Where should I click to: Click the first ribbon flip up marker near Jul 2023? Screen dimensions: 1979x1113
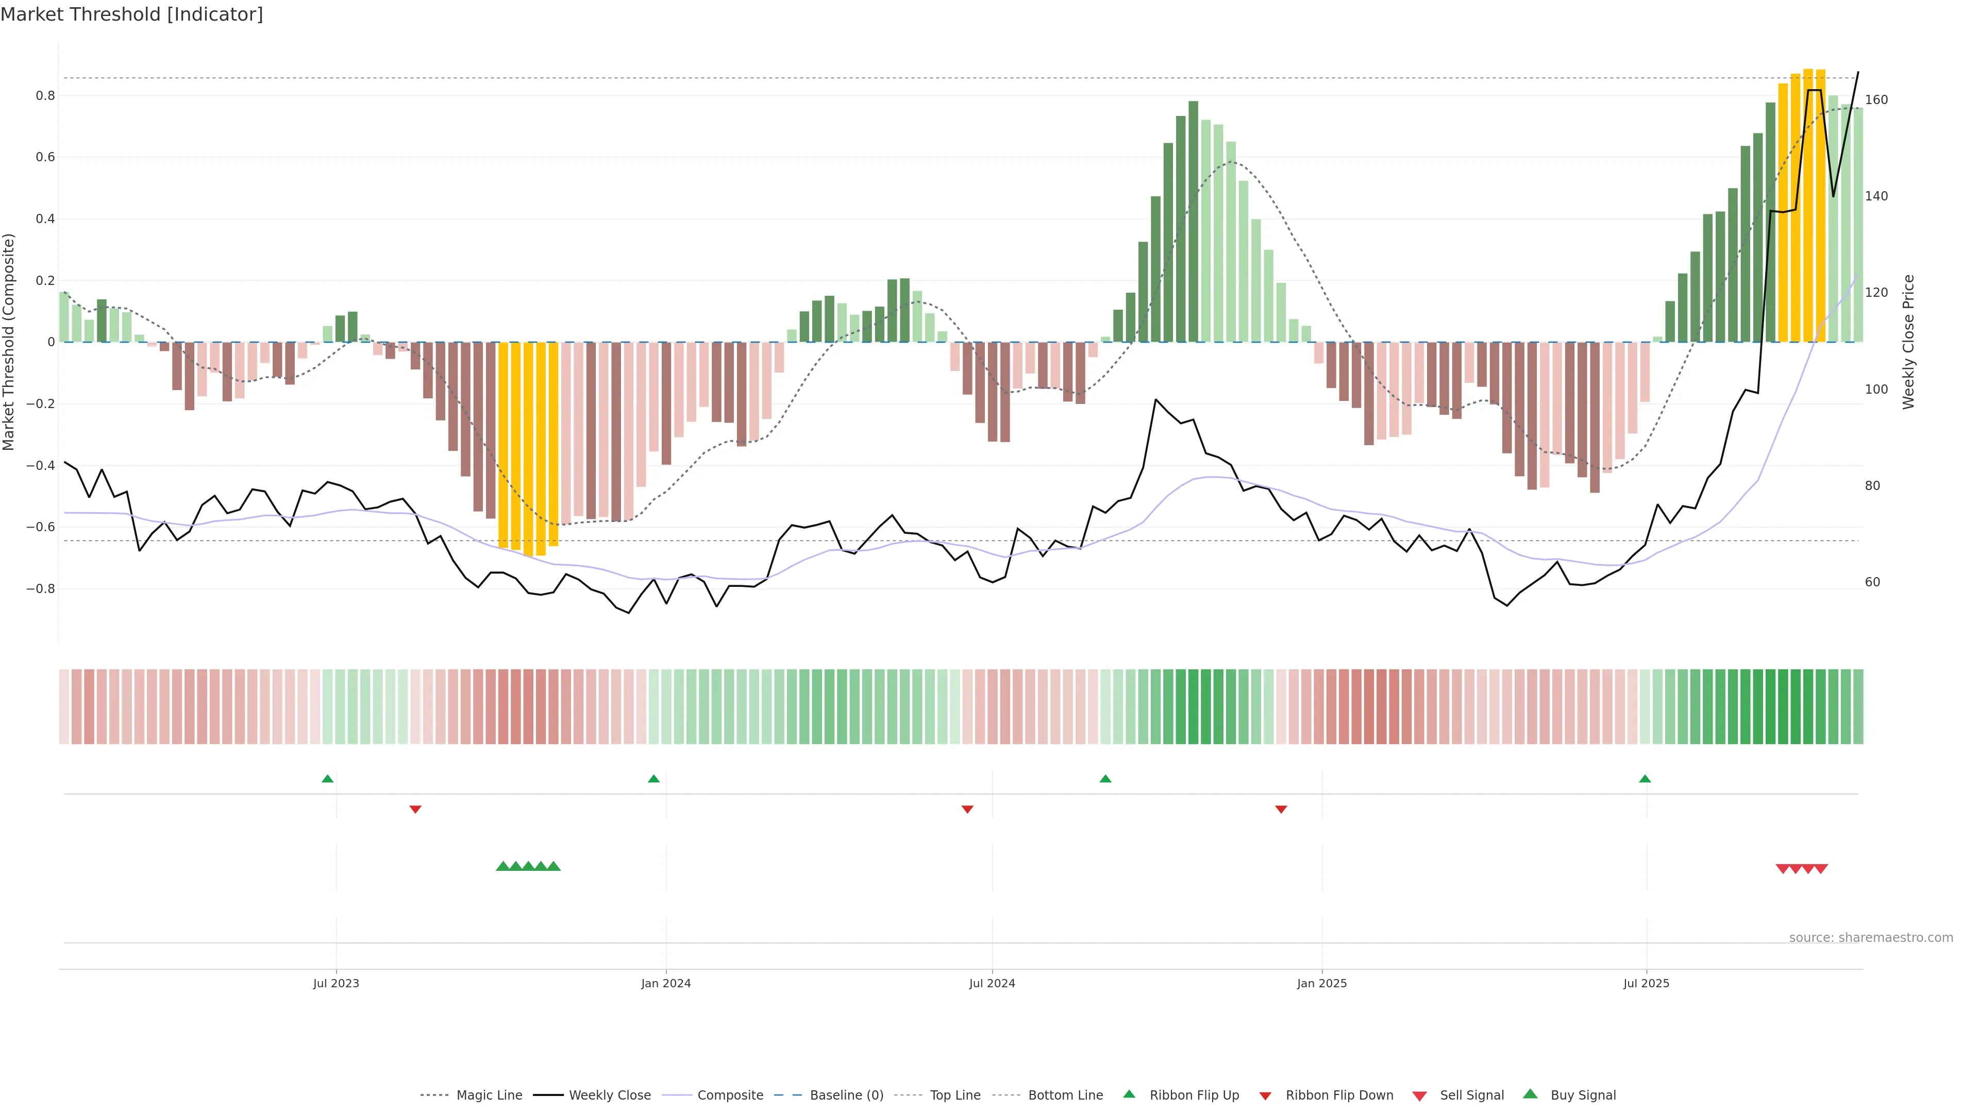pos(327,779)
